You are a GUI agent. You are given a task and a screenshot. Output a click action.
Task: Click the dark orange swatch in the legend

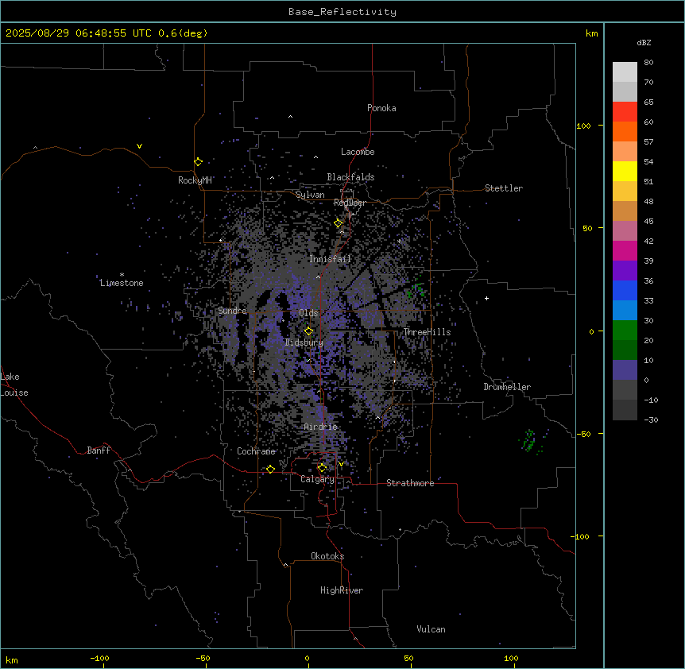coord(625,131)
